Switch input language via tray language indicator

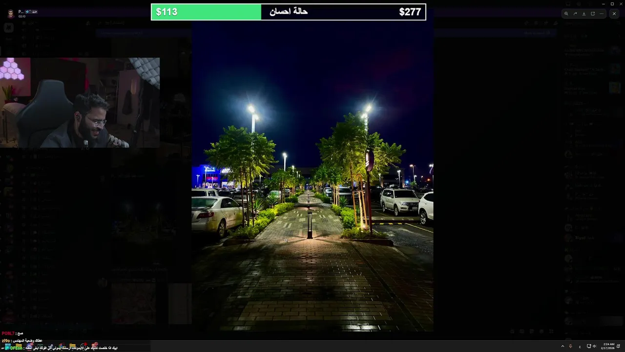pyautogui.click(x=580, y=346)
